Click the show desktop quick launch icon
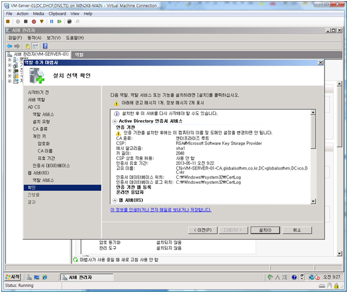This screenshot has height=293, width=348. point(37,277)
